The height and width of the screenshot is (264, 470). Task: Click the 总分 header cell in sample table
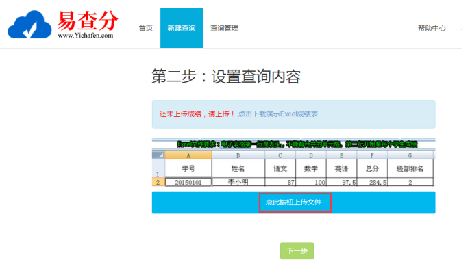[x=372, y=168]
